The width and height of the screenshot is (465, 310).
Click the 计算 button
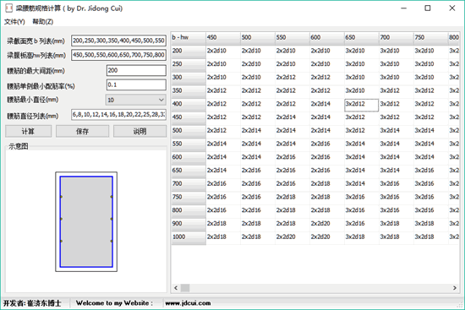(x=28, y=131)
